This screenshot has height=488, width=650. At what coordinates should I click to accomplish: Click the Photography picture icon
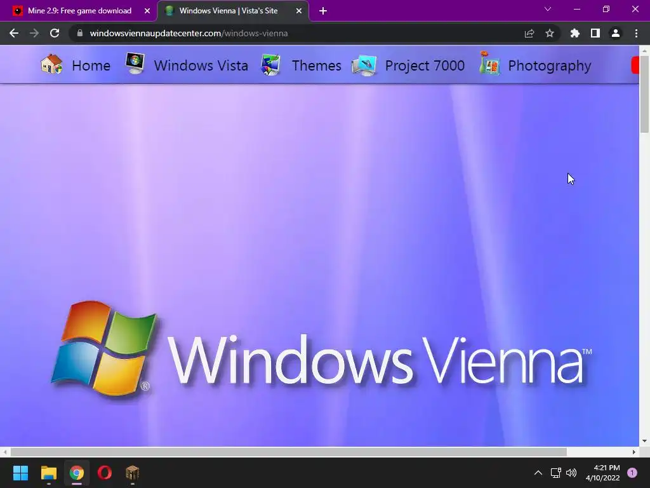pyautogui.click(x=489, y=63)
